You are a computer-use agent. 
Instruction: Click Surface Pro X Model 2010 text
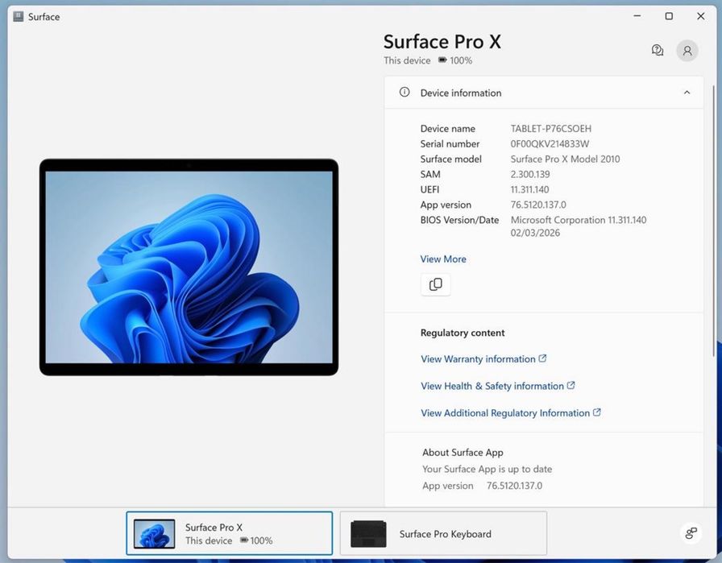pos(565,159)
